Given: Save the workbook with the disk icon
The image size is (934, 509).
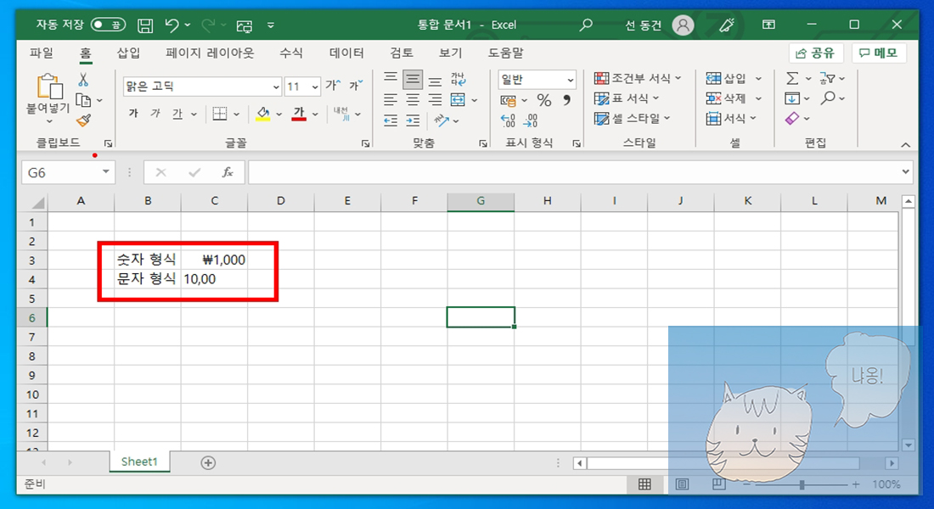Looking at the screenshot, I should click(145, 25).
